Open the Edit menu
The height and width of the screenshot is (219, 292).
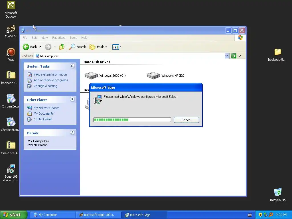[x=34, y=38]
